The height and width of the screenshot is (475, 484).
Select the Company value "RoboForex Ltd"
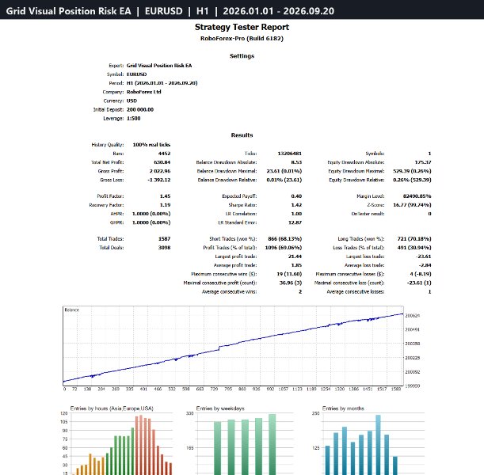[x=144, y=92]
